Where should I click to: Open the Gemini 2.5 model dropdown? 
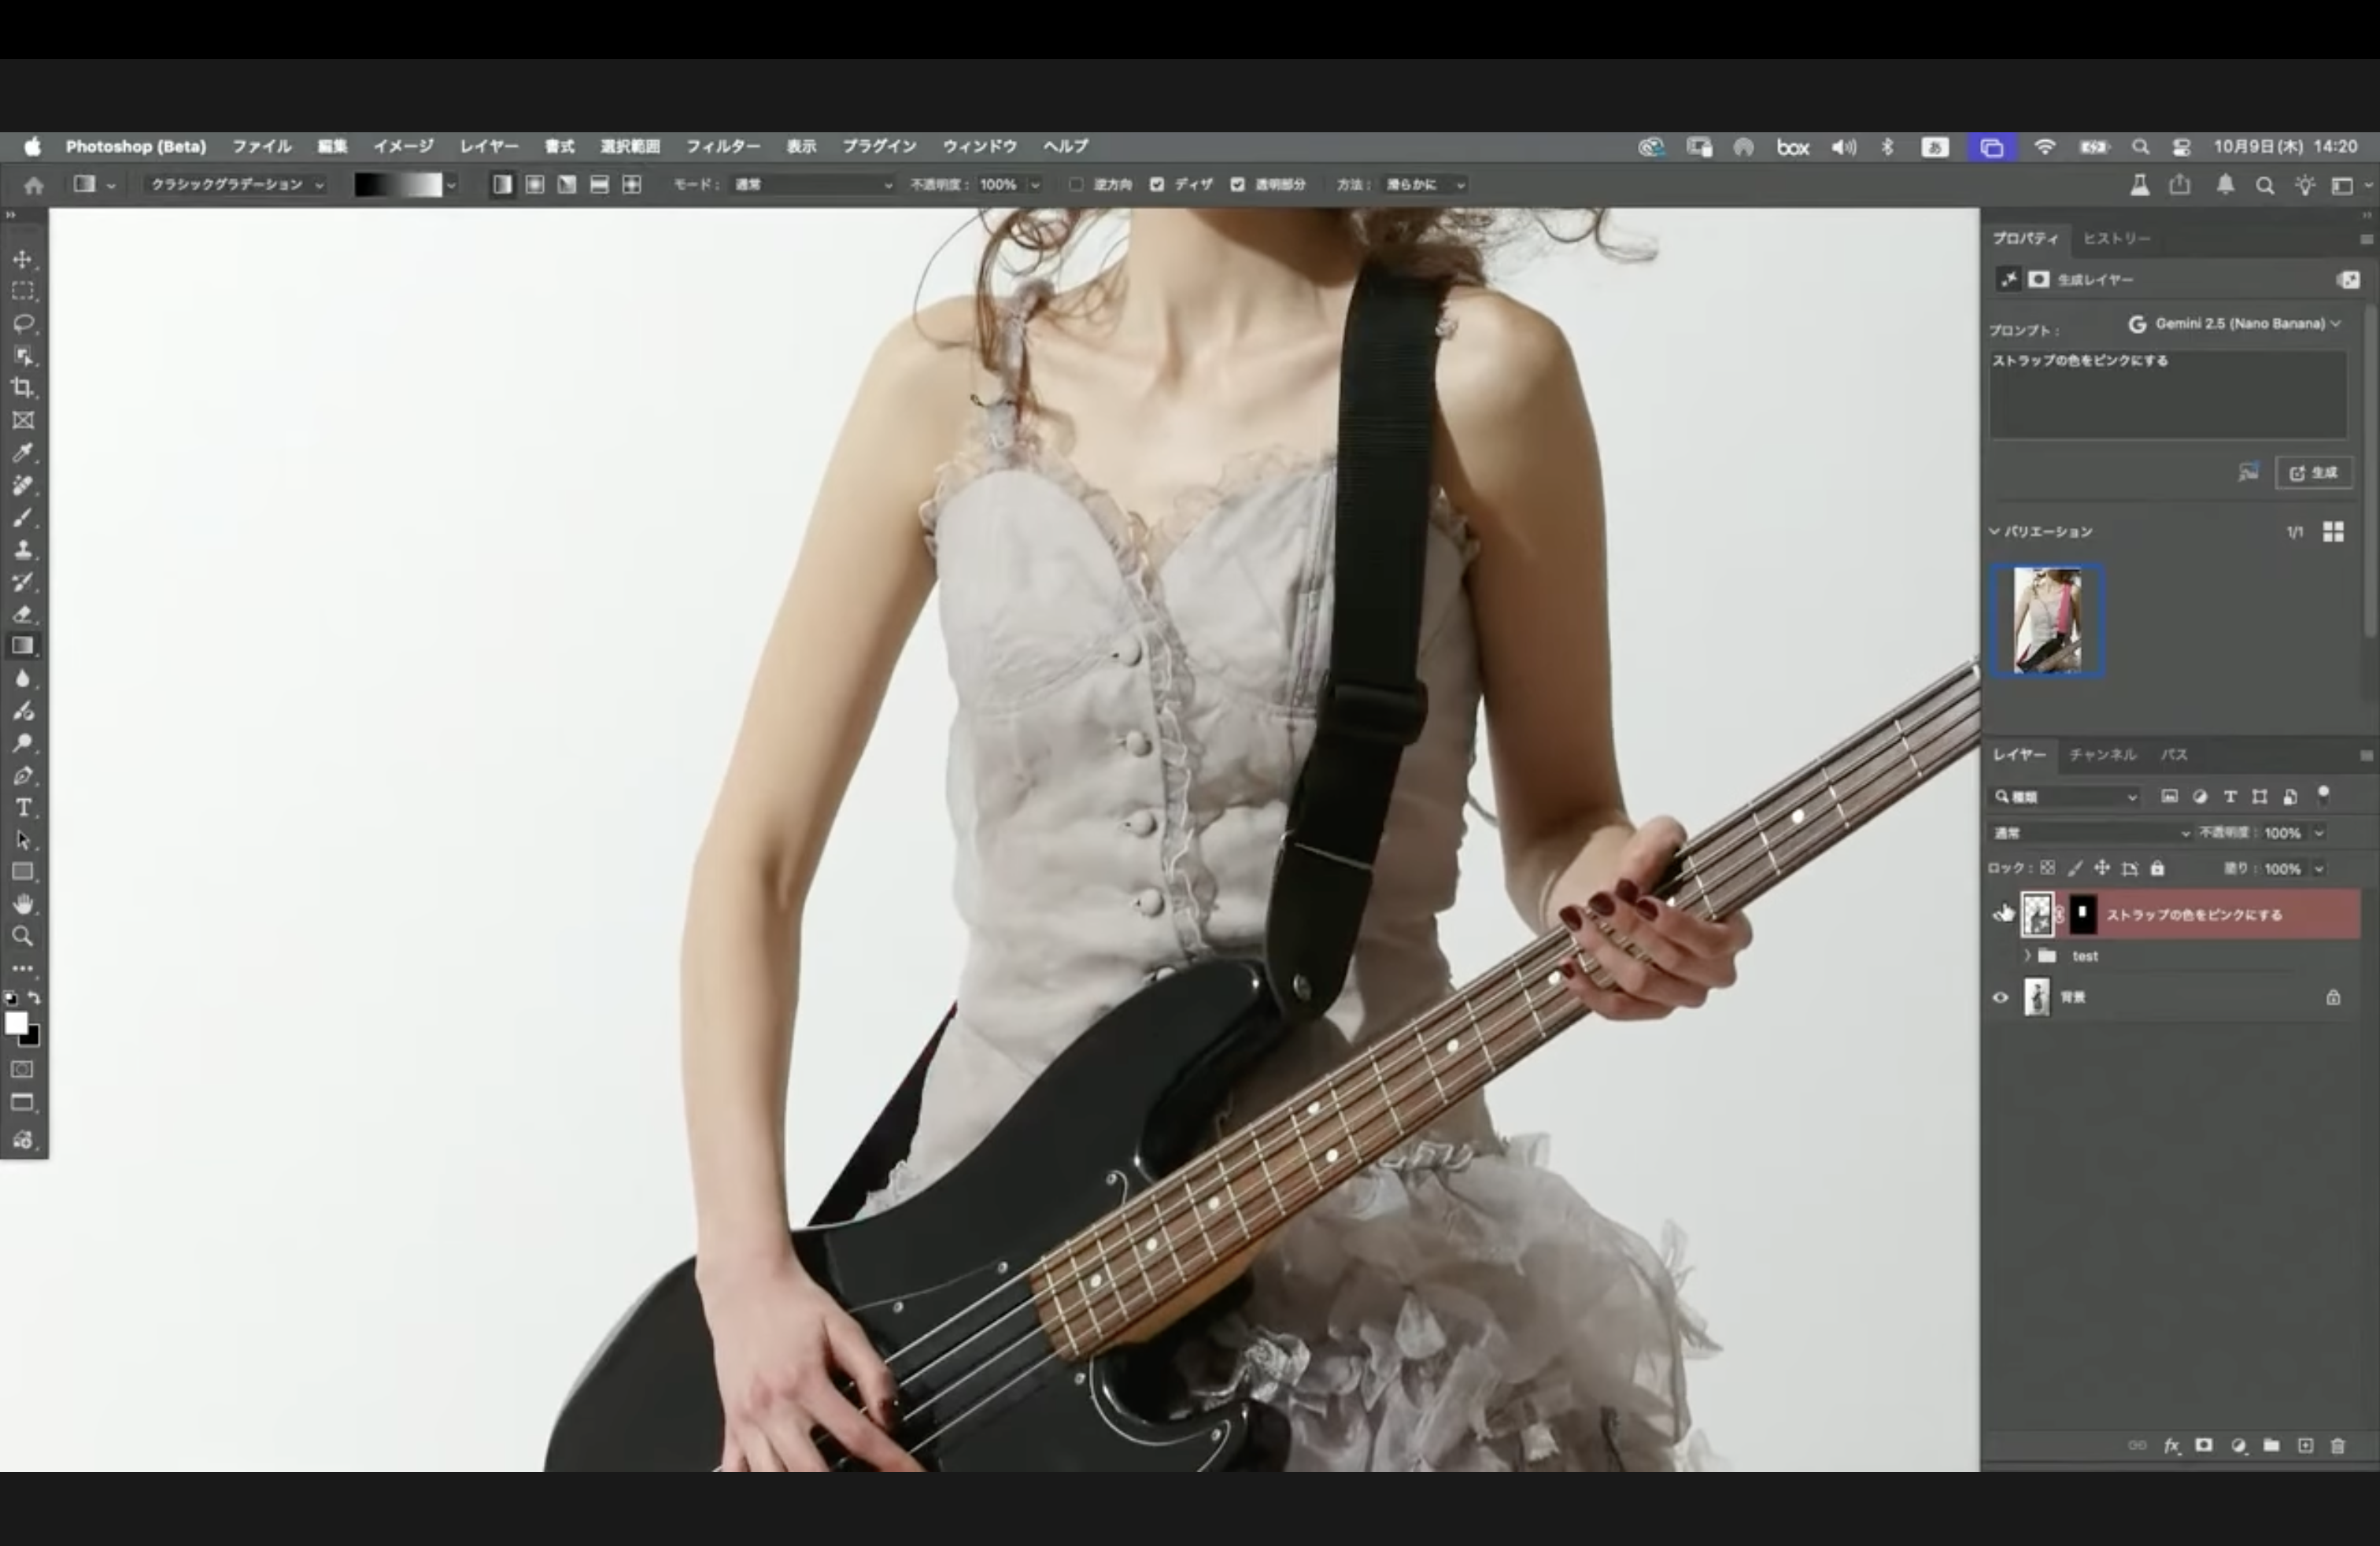(2239, 324)
